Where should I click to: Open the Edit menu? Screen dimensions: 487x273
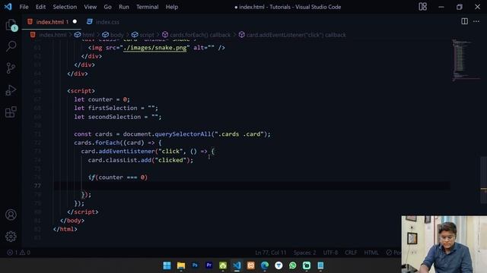(x=40, y=7)
